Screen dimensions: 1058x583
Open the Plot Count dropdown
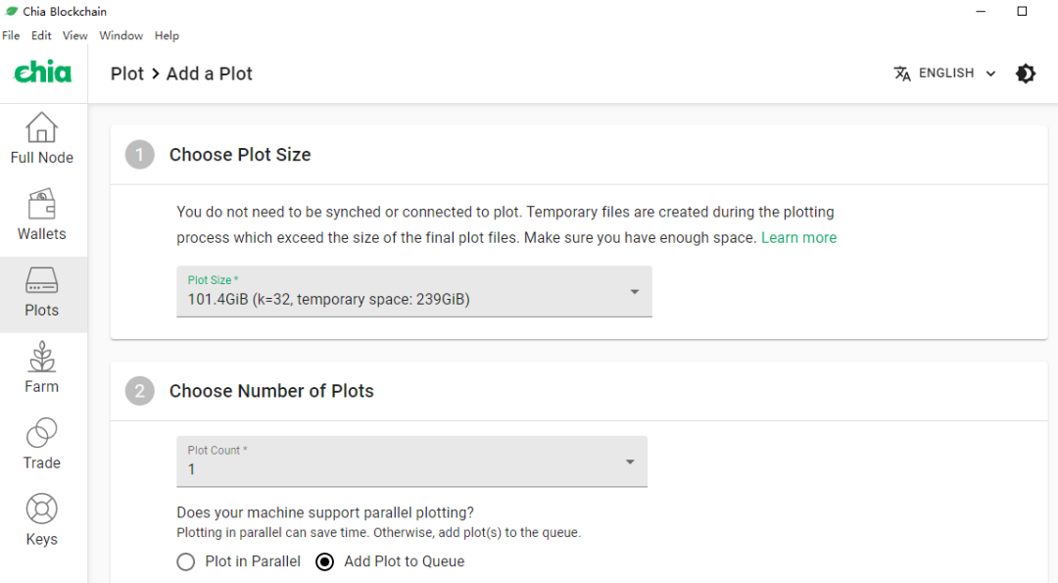click(x=411, y=462)
